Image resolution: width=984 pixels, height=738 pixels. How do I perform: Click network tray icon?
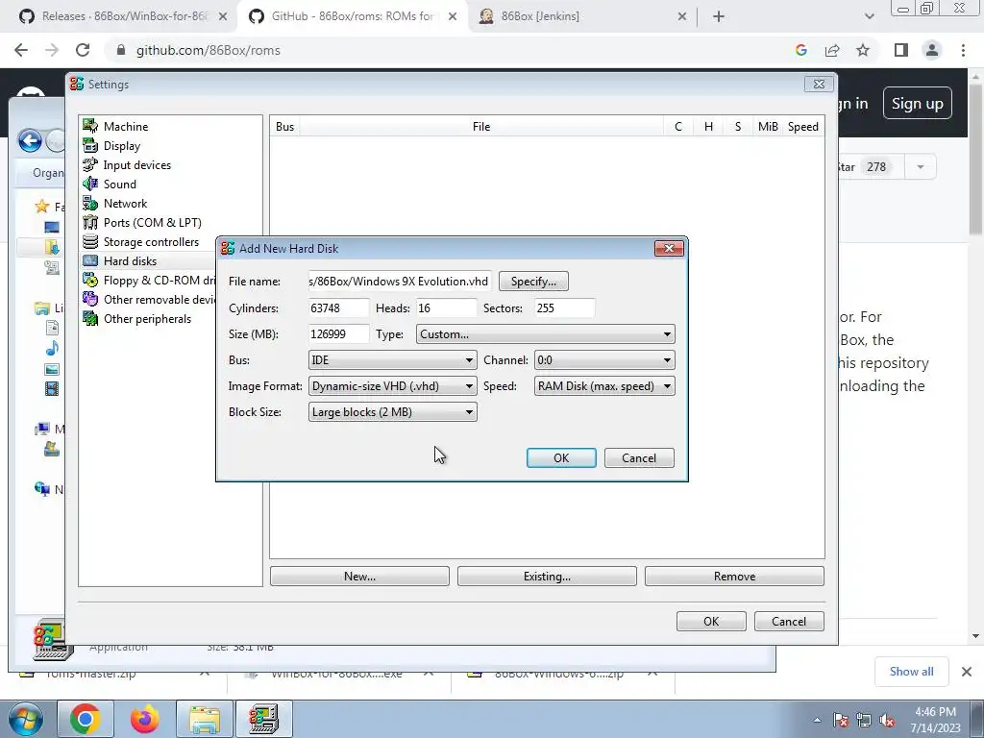(864, 721)
